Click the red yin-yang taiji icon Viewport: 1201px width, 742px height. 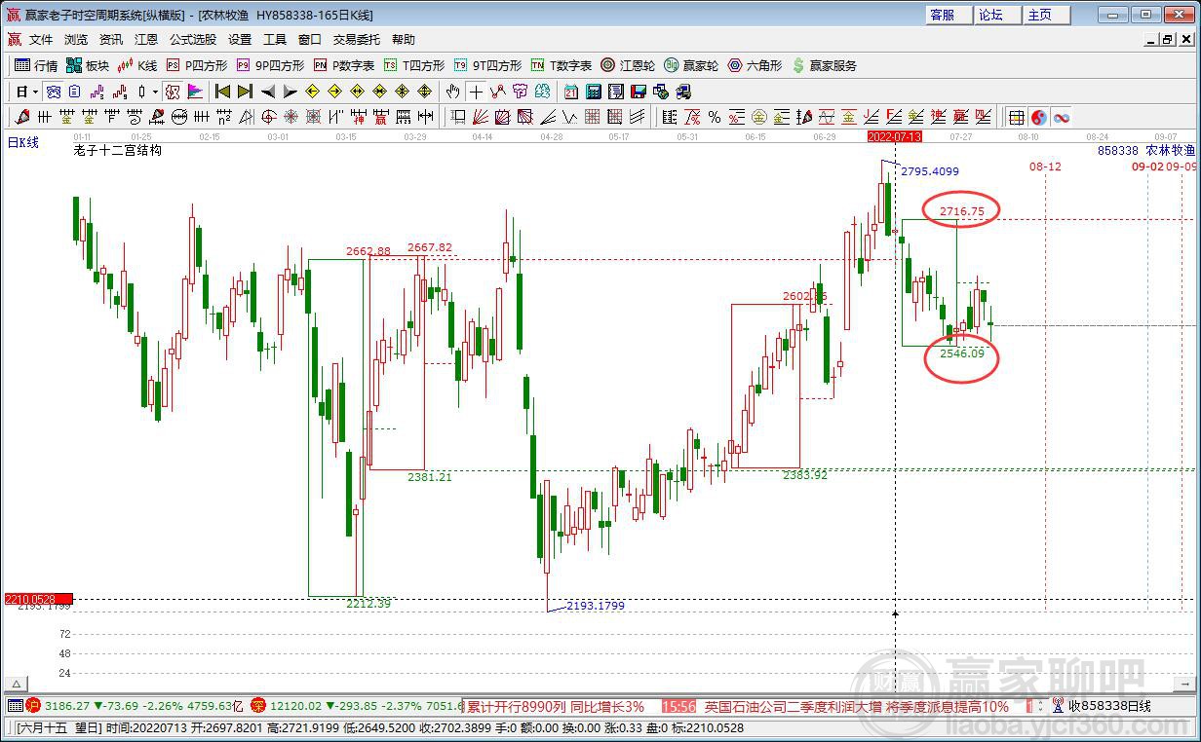[1039, 117]
